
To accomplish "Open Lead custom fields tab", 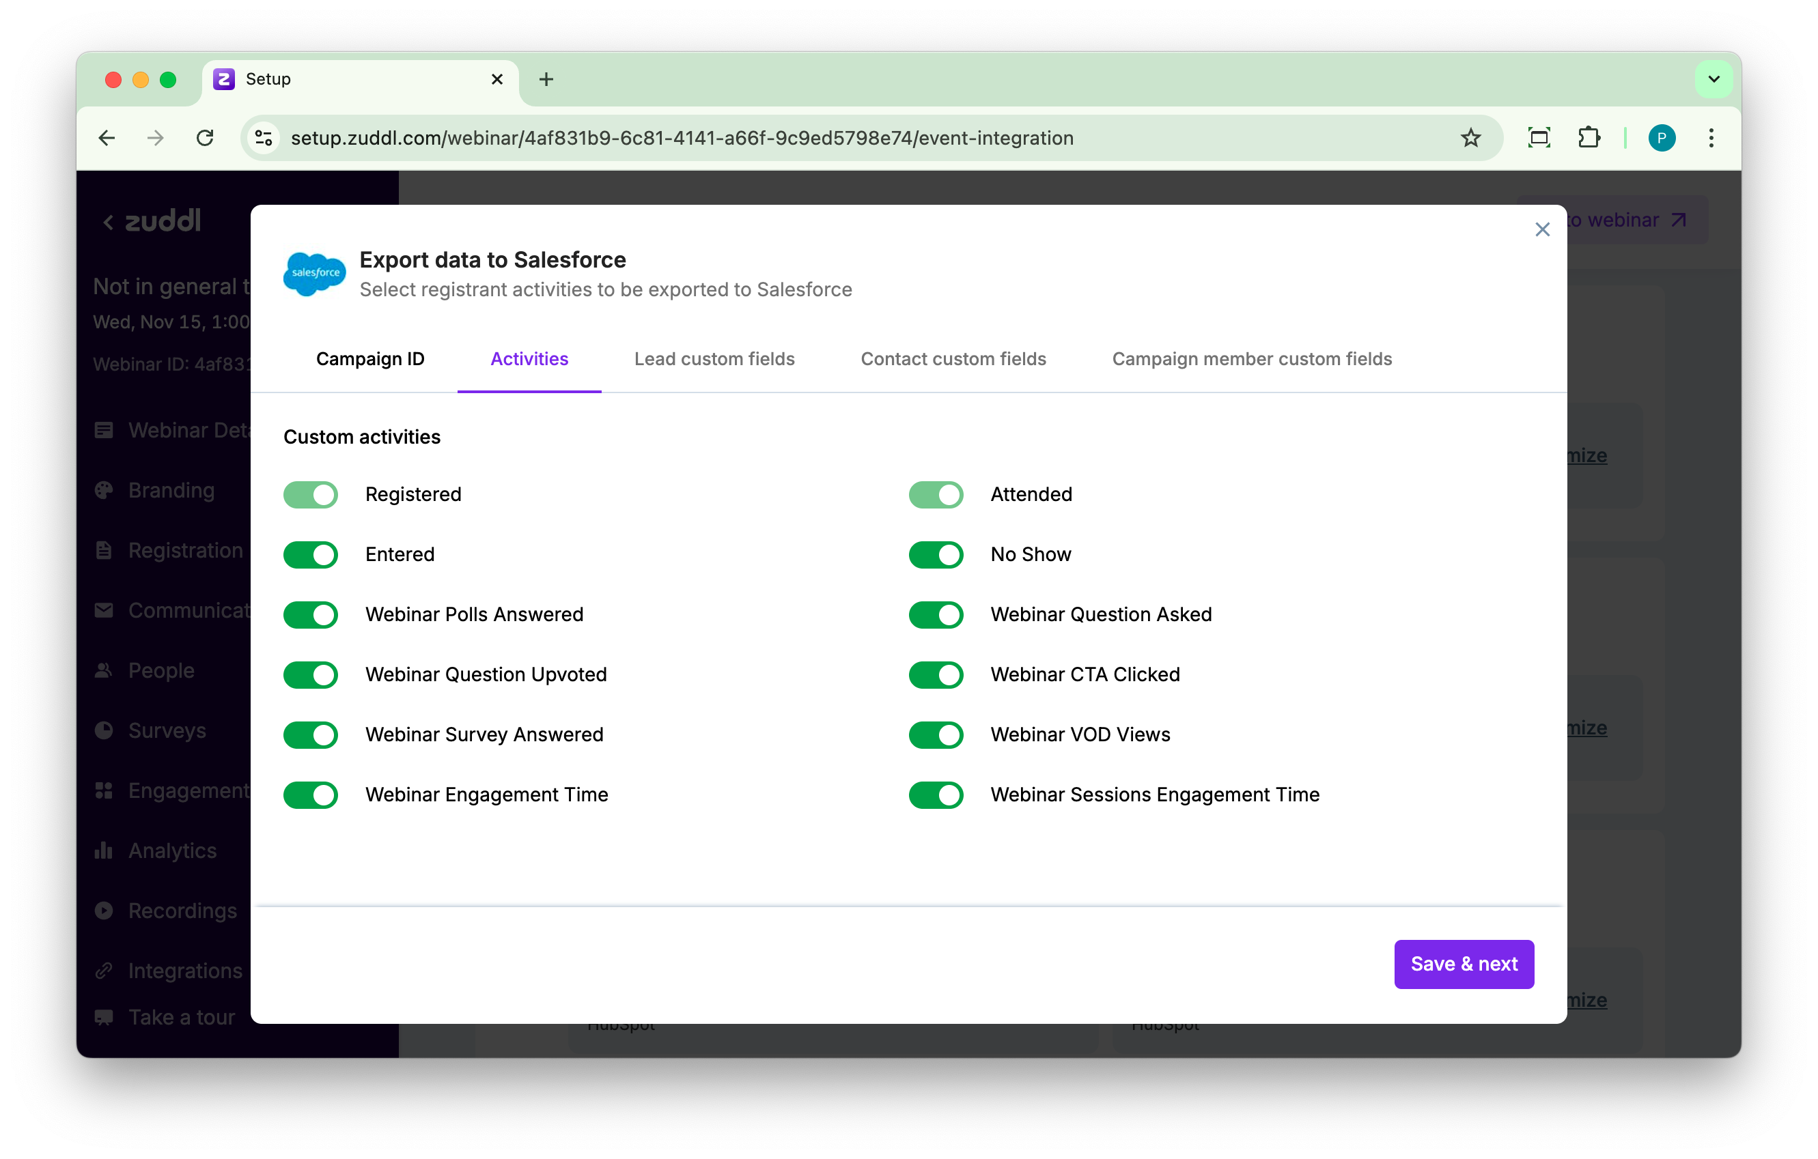I will [714, 359].
